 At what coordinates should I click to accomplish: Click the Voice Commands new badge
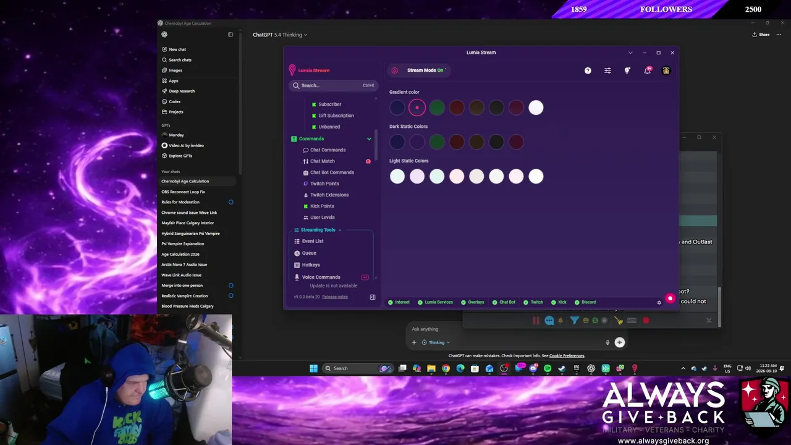pyautogui.click(x=365, y=278)
